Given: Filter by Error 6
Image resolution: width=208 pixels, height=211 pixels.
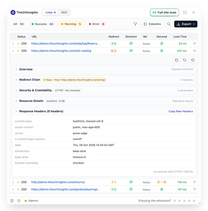Looking at the screenshot, I should [x=97, y=24].
